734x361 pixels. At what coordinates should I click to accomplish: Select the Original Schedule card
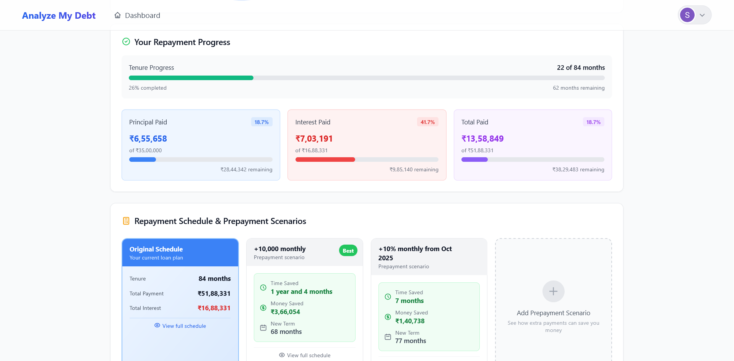[180, 253]
